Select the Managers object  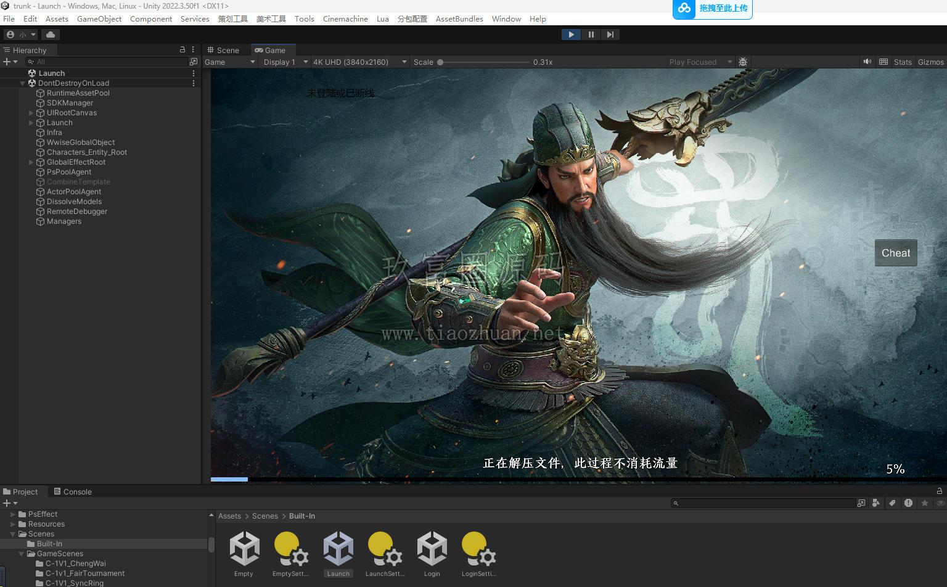coord(64,221)
